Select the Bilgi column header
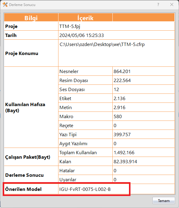The image size is (179, 208). pyautogui.click(x=31, y=17)
